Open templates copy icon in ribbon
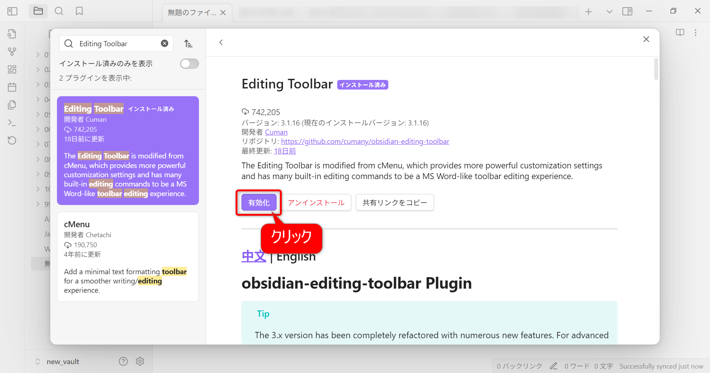 [x=12, y=105]
